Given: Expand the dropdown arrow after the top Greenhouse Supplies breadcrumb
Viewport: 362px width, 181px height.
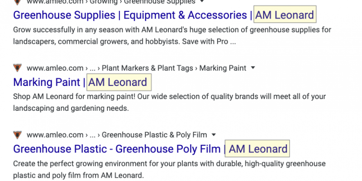Looking at the screenshot, I should (195, 2).
